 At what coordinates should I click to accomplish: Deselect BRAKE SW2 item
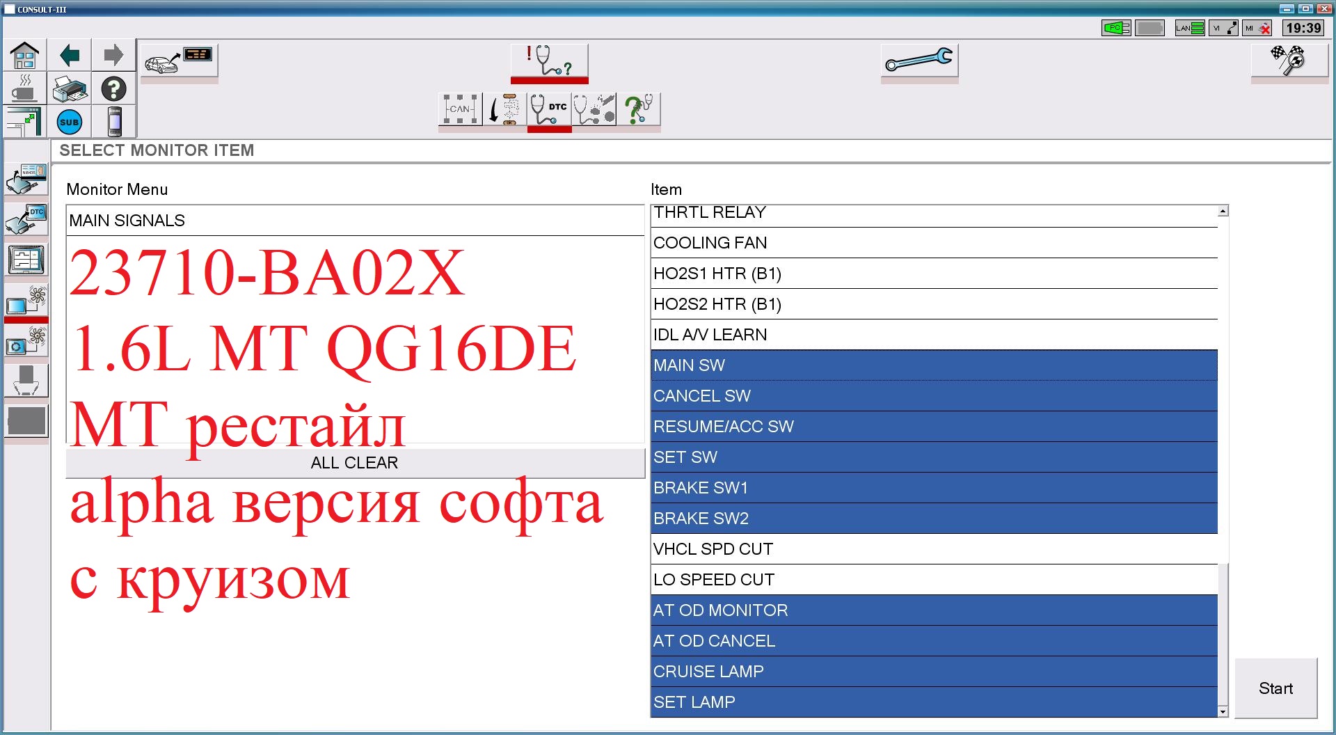click(x=934, y=519)
